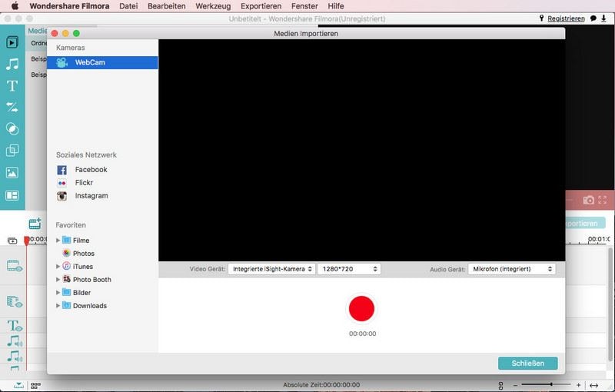
Task: Click the Wondershare Filmora app menu
Action: 69,6
